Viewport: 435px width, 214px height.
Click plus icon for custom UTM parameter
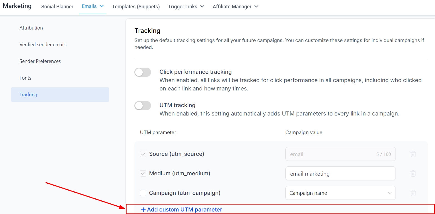[x=143, y=210]
